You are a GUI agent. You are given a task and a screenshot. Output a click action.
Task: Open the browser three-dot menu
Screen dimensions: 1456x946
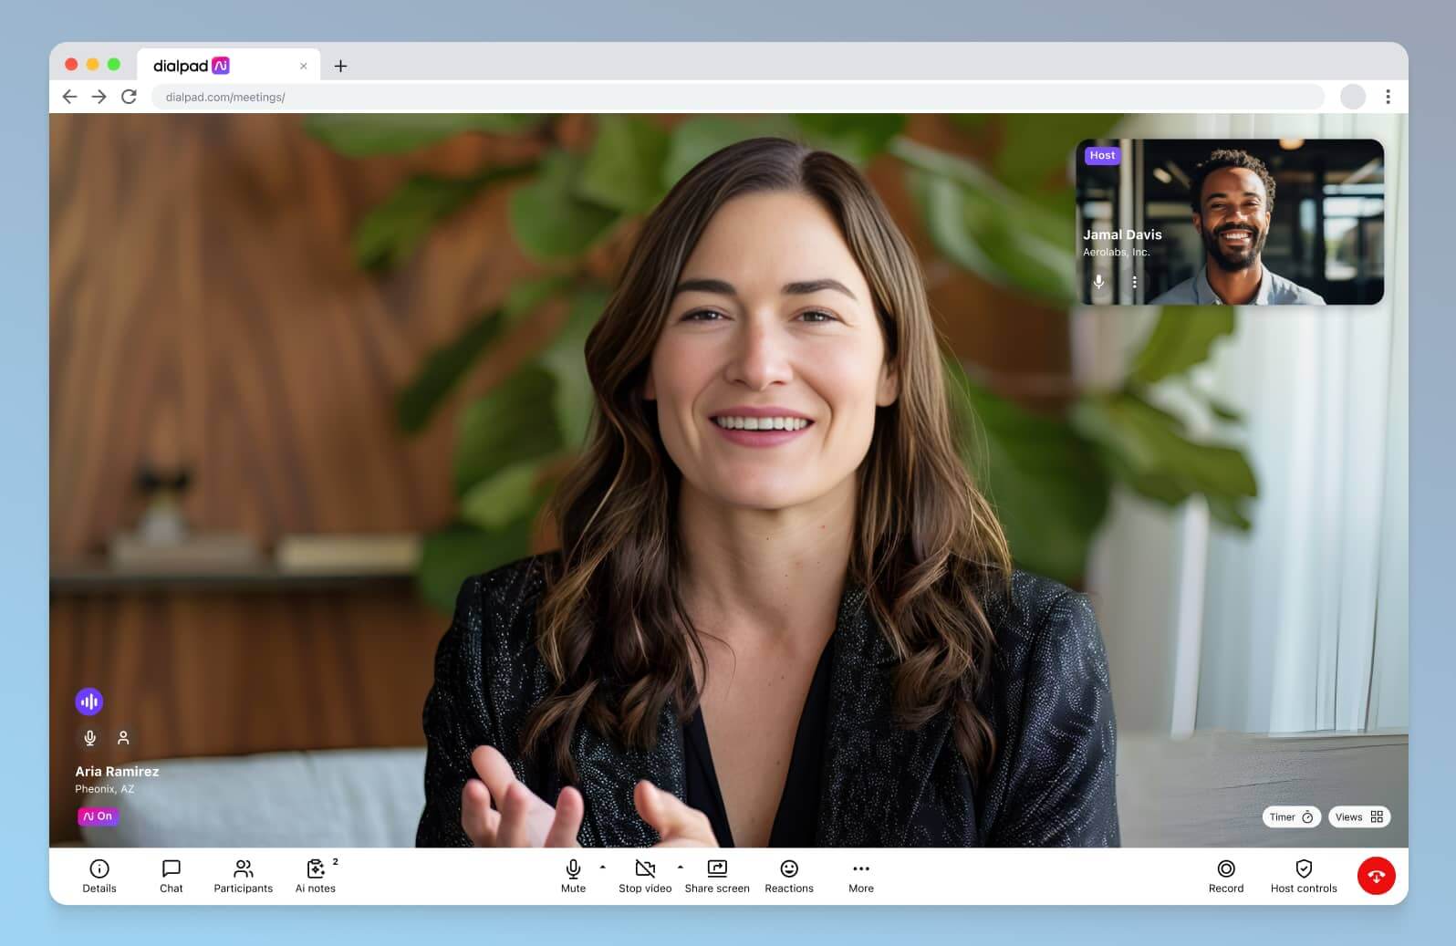pos(1388,97)
